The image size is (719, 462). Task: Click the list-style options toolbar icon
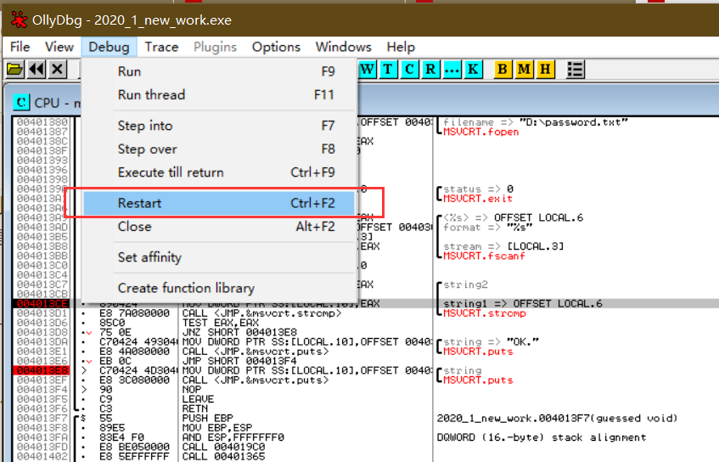click(575, 70)
